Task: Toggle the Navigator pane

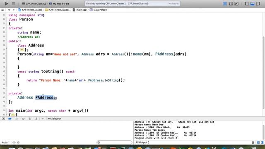Action: (x=247, y=4)
